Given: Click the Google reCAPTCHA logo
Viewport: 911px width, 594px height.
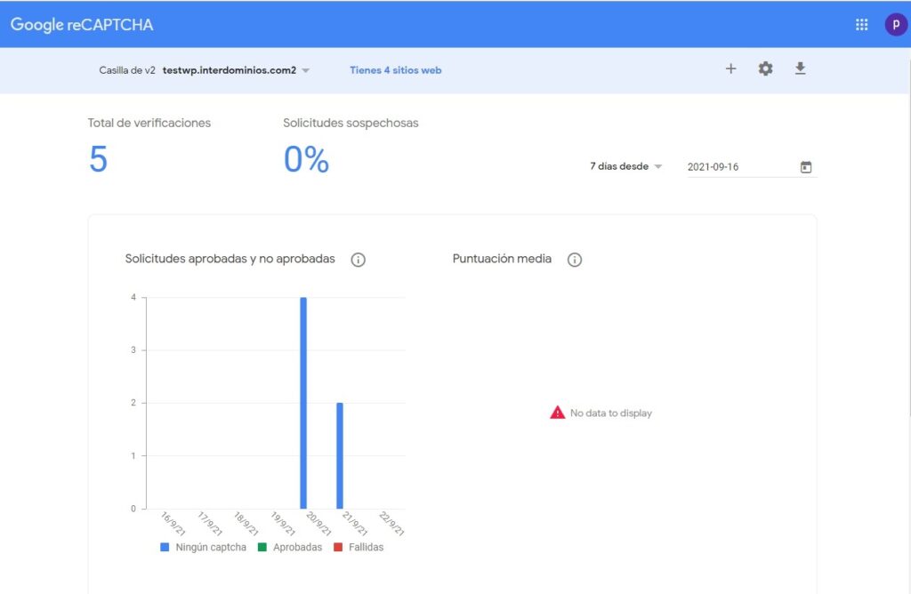Looking at the screenshot, I should [x=82, y=24].
